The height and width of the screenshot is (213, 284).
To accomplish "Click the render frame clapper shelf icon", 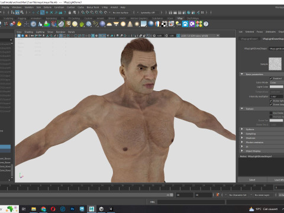I will (172, 24).
